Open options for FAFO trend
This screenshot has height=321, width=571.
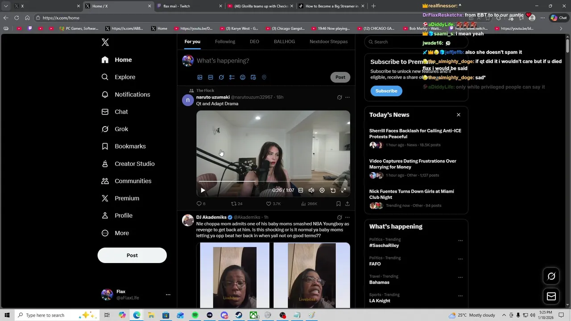pyautogui.click(x=460, y=259)
